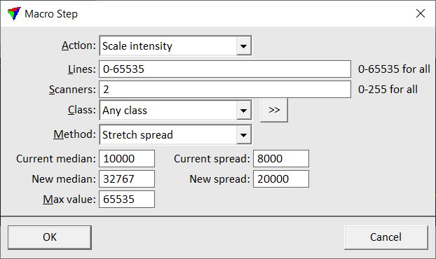Click the 'New median:' label
436x259 pixels.
(x=64, y=179)
